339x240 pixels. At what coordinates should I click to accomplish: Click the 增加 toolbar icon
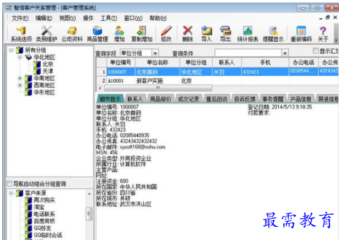[x=119, y=34]
